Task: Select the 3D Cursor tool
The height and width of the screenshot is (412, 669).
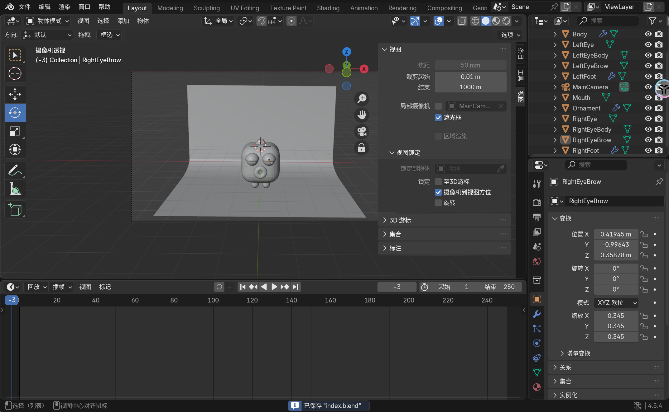Action: pos(15,74)
